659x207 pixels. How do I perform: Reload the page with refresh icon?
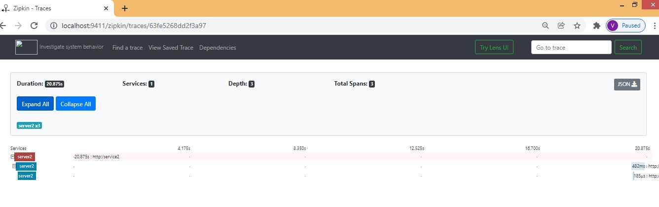(34, 26)
